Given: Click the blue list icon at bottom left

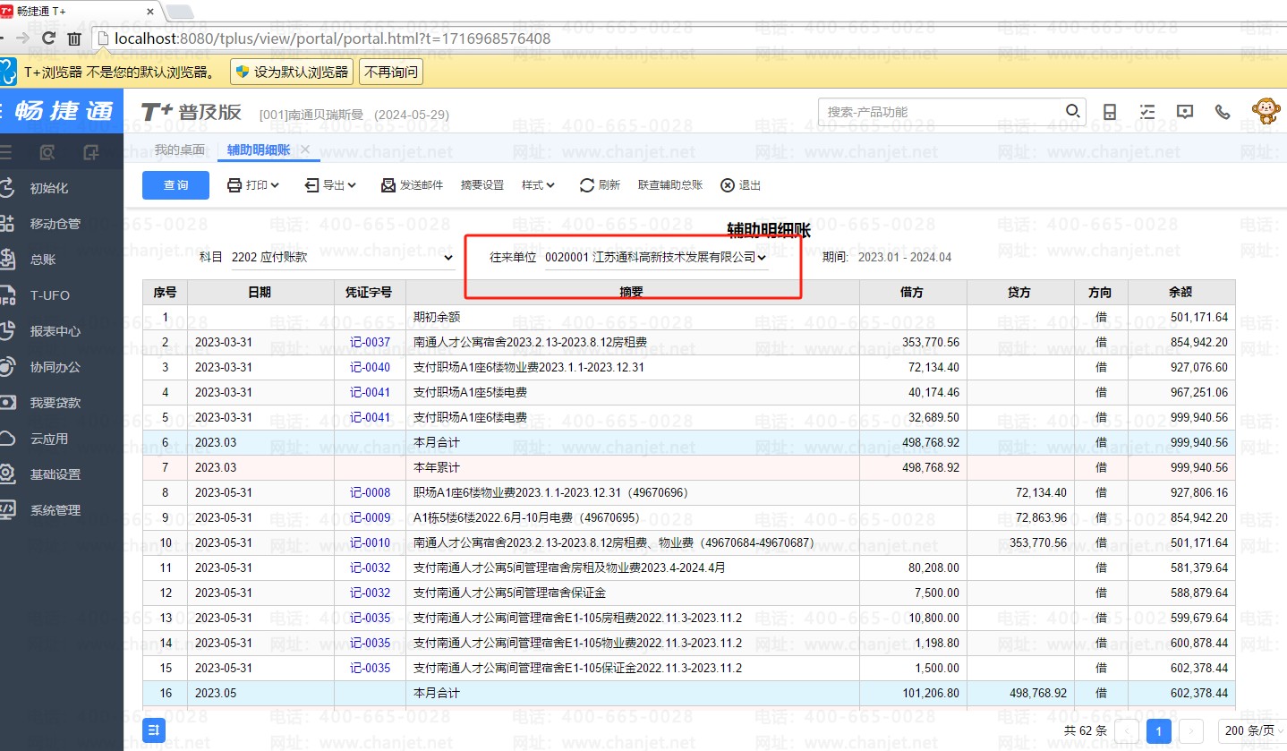Looking at the screenshot, I should pyautogui.click(x=153, y=730).
